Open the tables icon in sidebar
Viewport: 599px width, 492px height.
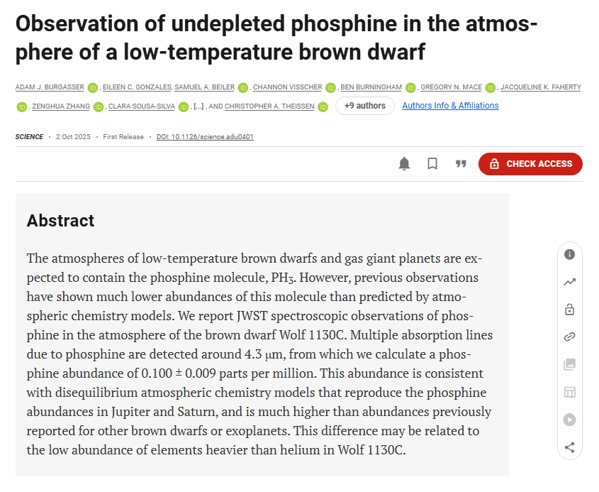[x=569, y=392]
